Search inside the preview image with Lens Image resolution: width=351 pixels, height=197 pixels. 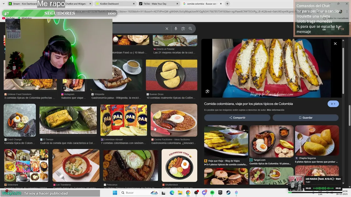click(x=207, y=91)
